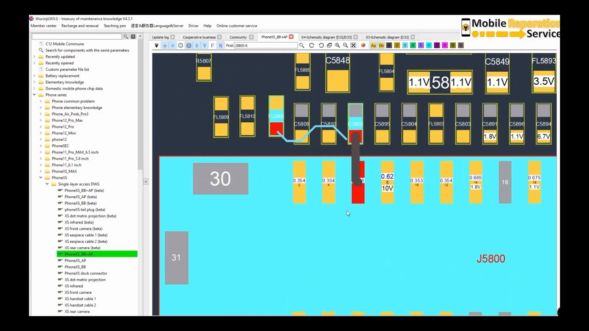The height and width of the screenshot is (331, 589).
Task: Pick color swatch number 5 (purple)
Action: click(x=421, y=46)
